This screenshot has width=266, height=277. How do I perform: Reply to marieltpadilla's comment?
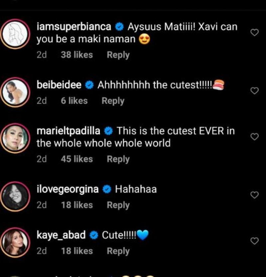(118, 159)
